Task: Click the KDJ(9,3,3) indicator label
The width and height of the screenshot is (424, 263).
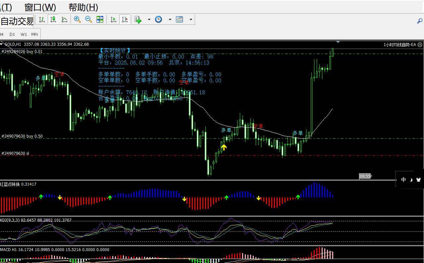Action: click(36, 220)
